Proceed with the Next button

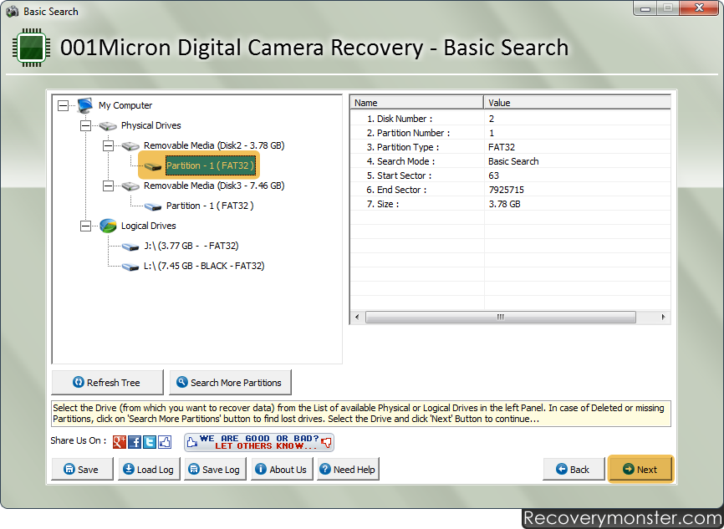coord(640,469)
